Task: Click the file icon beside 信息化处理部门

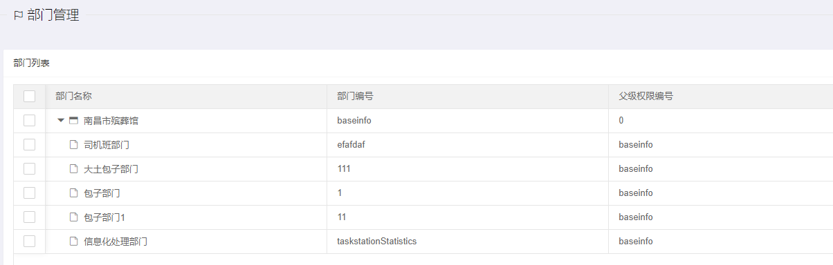Action: pyautogui.click(x=73, y=242)
